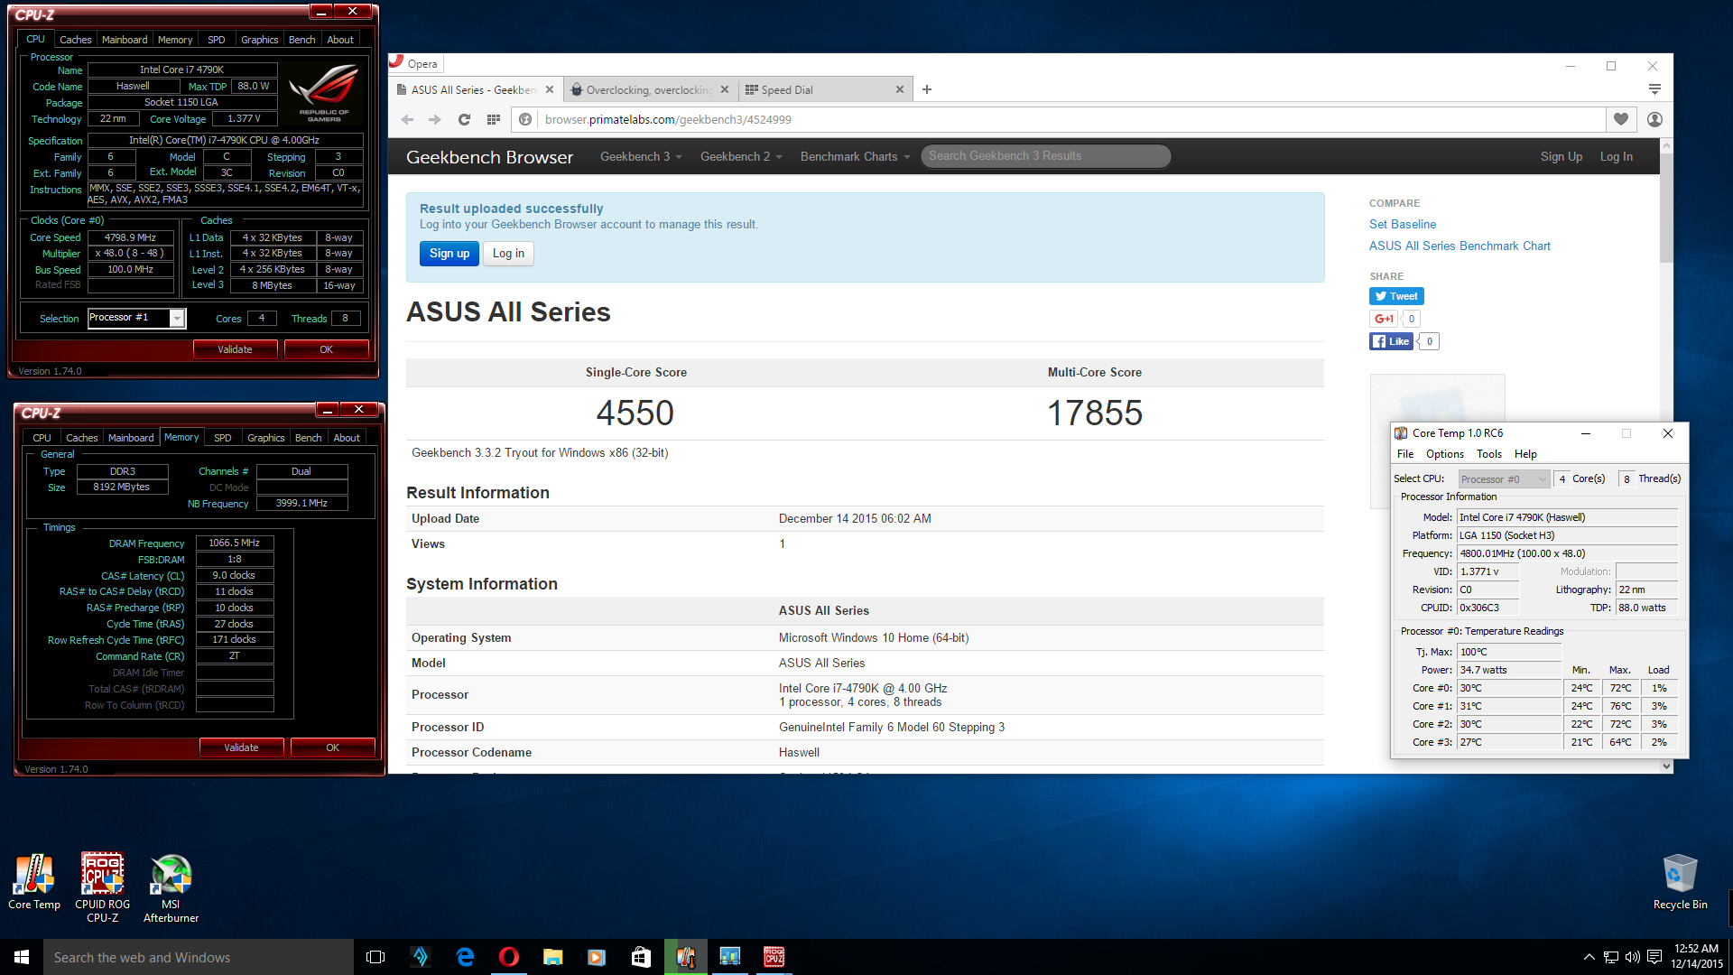Open Task View on the taskbar

click(x=375, y=957)
